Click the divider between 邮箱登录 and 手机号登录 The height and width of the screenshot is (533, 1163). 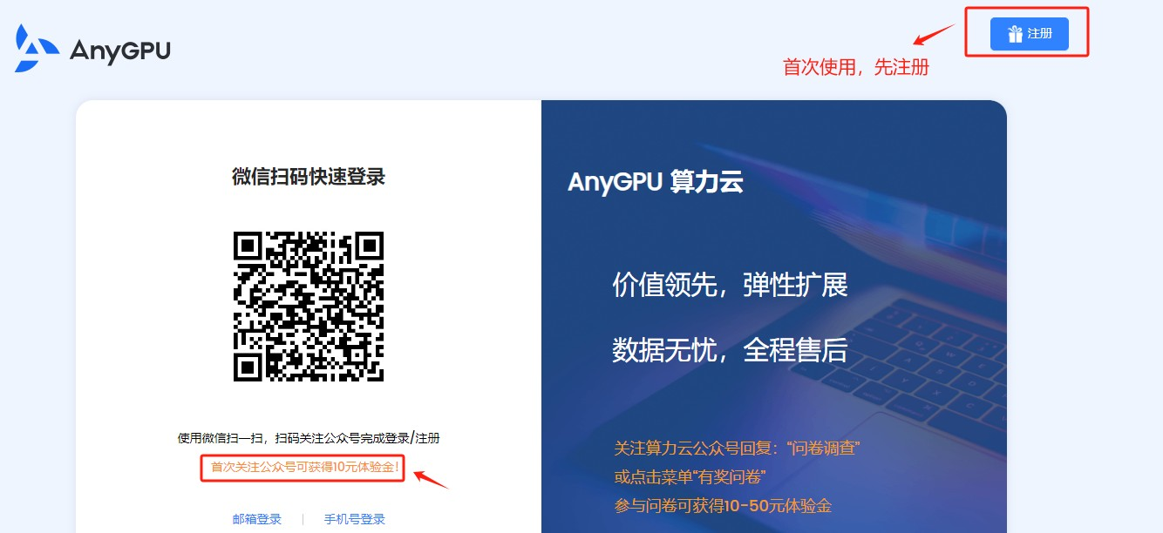pos(303,519)
